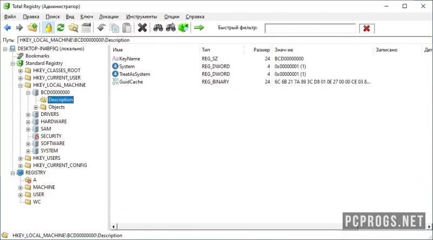
Task: Click the second binoculars Find icon
Action: (170, 28)
